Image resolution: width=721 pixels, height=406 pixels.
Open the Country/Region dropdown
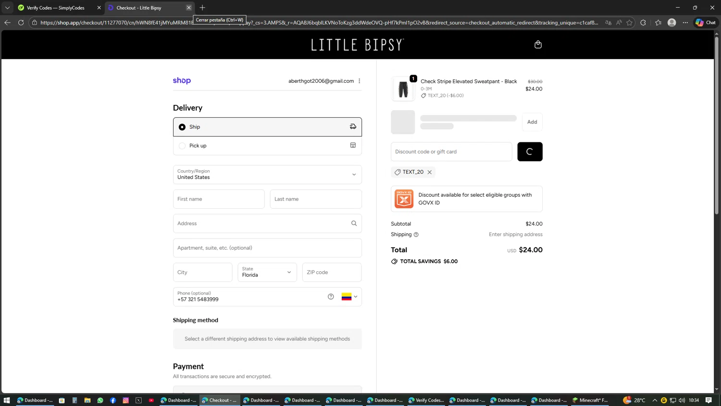(x=267, y=175)
